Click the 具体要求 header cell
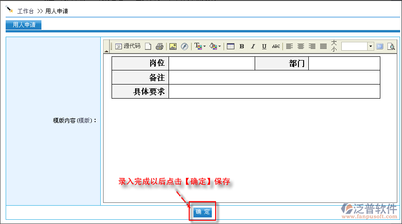The image size is (402, 224). pos(140,92)
